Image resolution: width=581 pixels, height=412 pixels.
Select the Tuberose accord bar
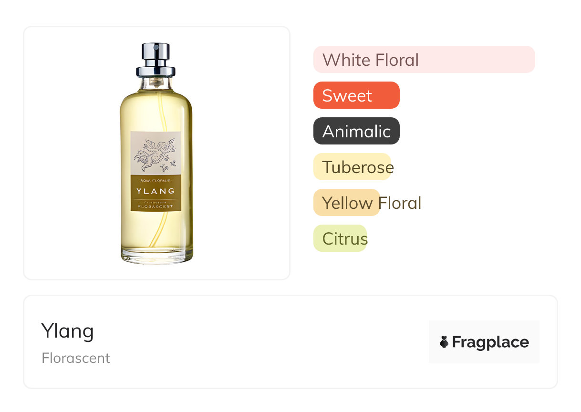click(x=352, y=167)
